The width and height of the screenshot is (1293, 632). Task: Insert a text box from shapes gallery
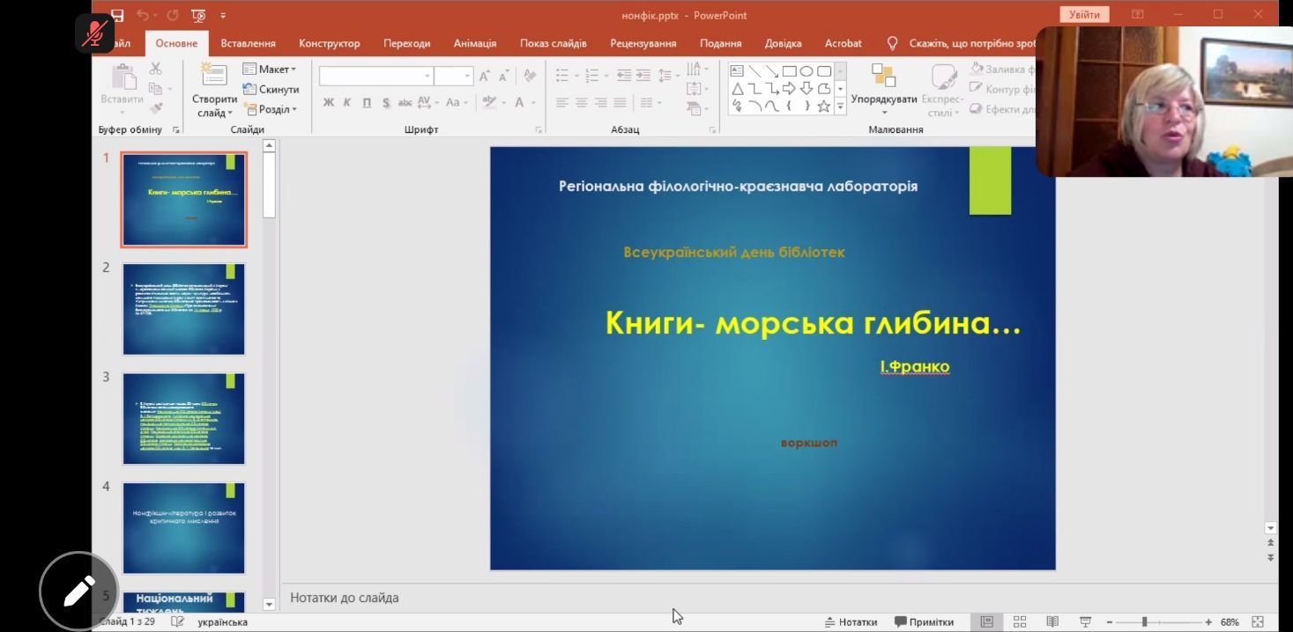point(737,71)
